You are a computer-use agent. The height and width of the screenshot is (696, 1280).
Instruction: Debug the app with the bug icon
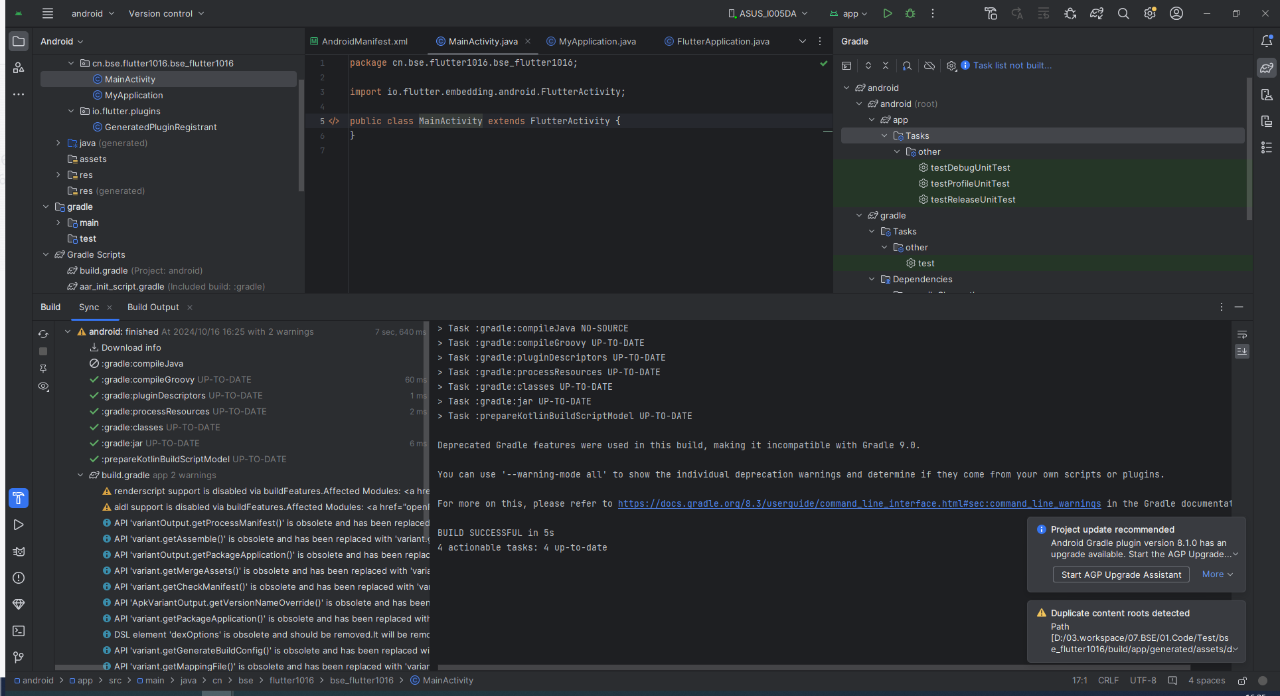[910, 13]
